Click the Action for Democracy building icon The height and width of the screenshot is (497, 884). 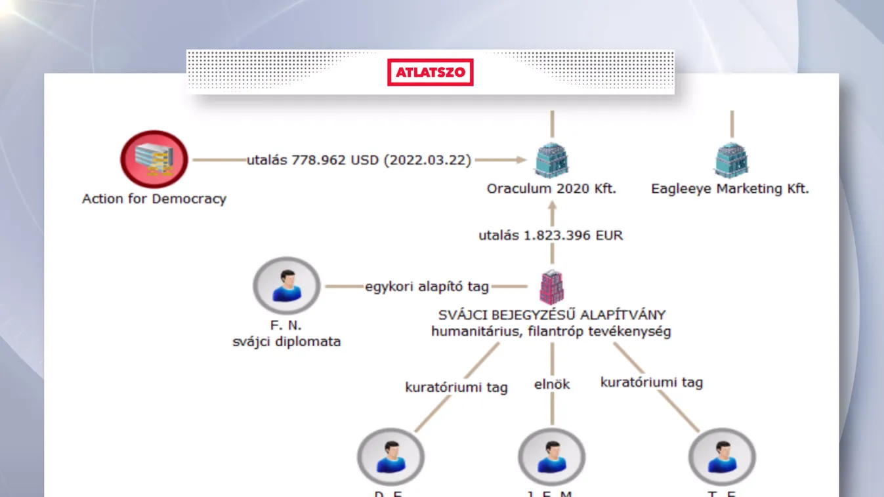click(x=153, y=159)
